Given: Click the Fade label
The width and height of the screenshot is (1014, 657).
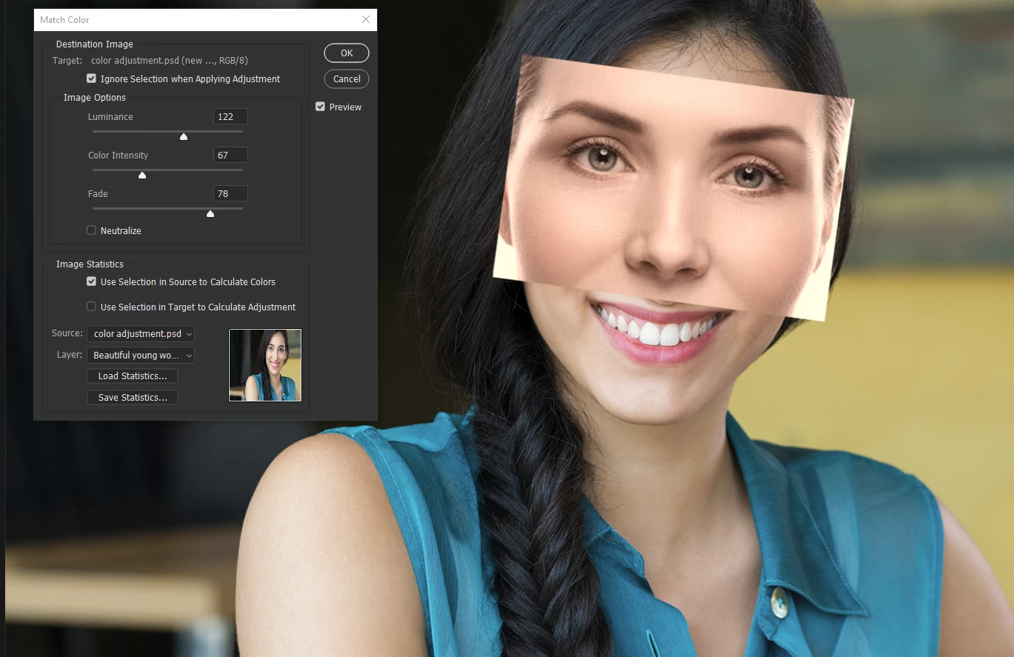Looking at the screenshot, I should (98, 194).
